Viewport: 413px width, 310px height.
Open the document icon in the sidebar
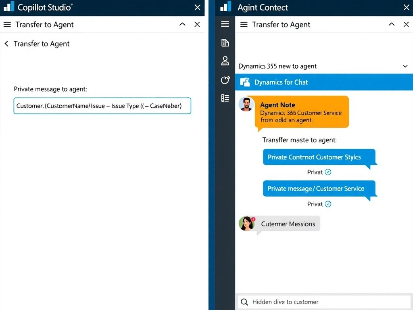pos(225,43)
